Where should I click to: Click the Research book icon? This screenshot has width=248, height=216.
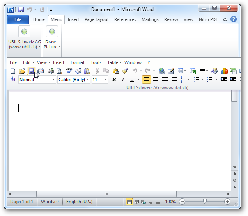point(78,71)
